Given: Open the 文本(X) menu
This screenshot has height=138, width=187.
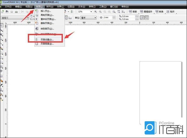Looking at the screenshot, I should tap(82, 7).
